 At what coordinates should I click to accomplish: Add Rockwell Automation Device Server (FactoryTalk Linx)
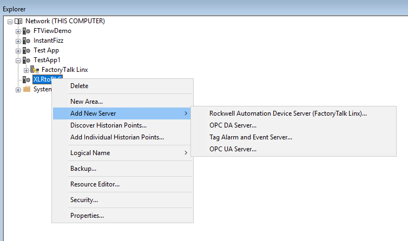click(x=293, y=113)
